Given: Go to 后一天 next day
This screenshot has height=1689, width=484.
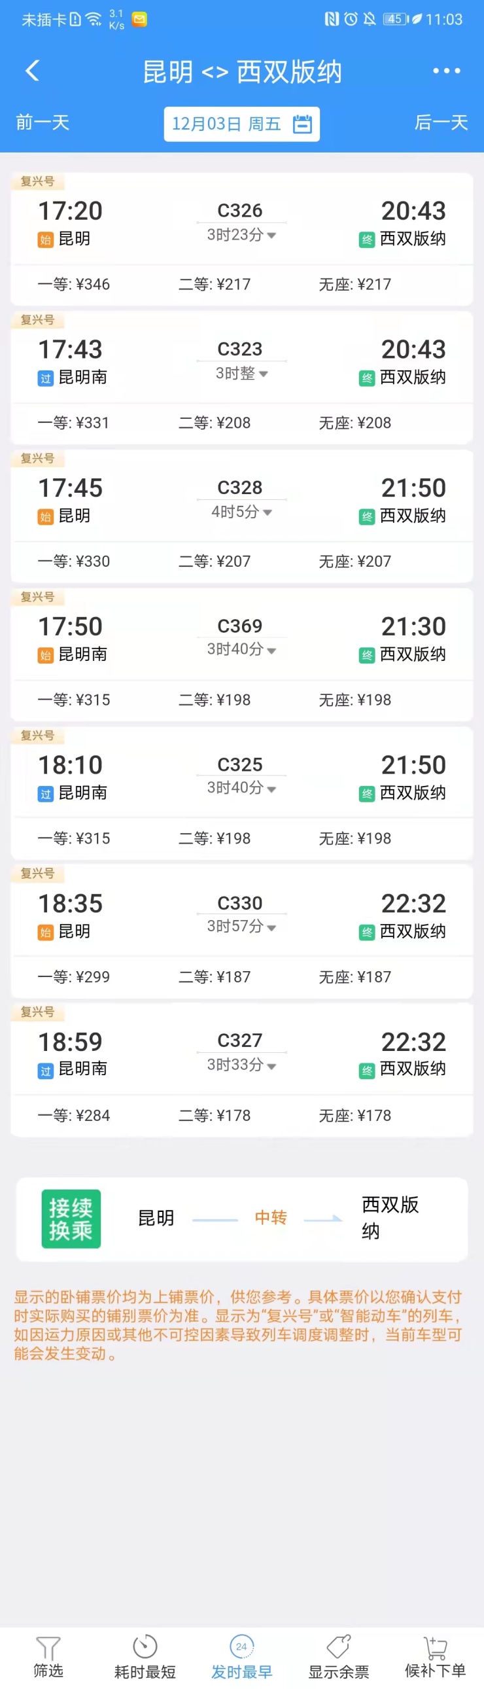Looking at the screenshot, I should click(x=441, y=122).
